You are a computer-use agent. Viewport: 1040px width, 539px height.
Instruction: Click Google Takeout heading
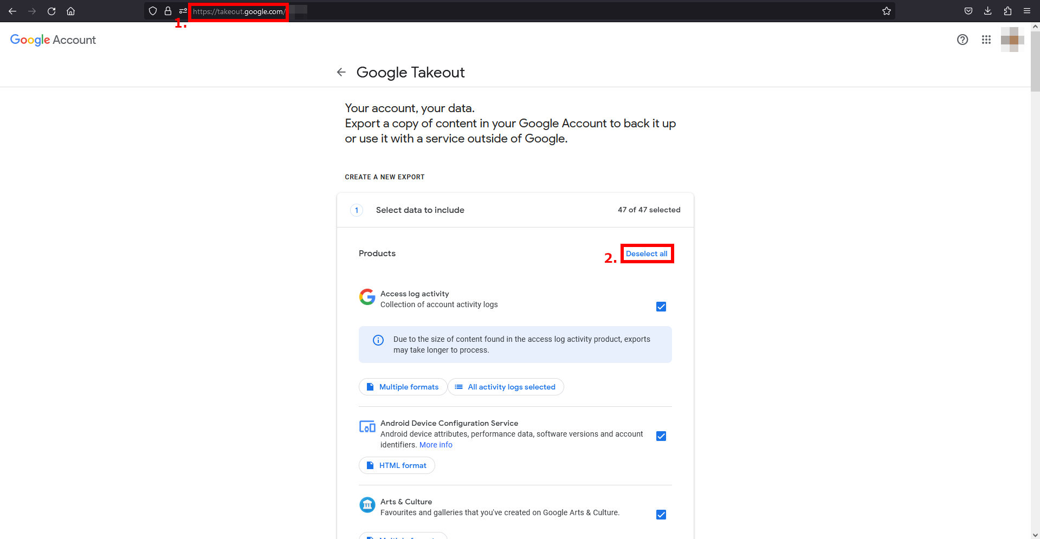(x=410, y=73)
